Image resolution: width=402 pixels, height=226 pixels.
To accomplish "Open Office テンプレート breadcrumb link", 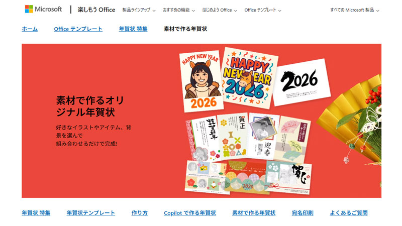I will (78, 29).
